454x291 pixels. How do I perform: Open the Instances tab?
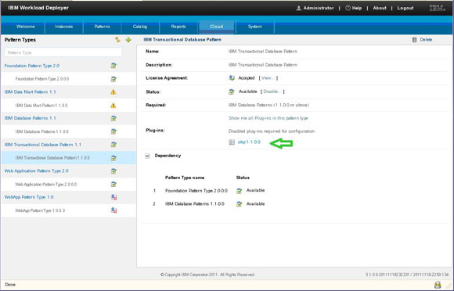(64, 27)
